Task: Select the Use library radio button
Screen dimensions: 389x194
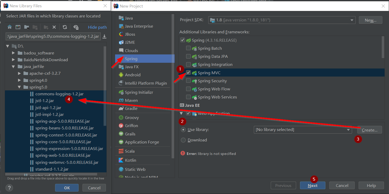Action: click(183, 130)
